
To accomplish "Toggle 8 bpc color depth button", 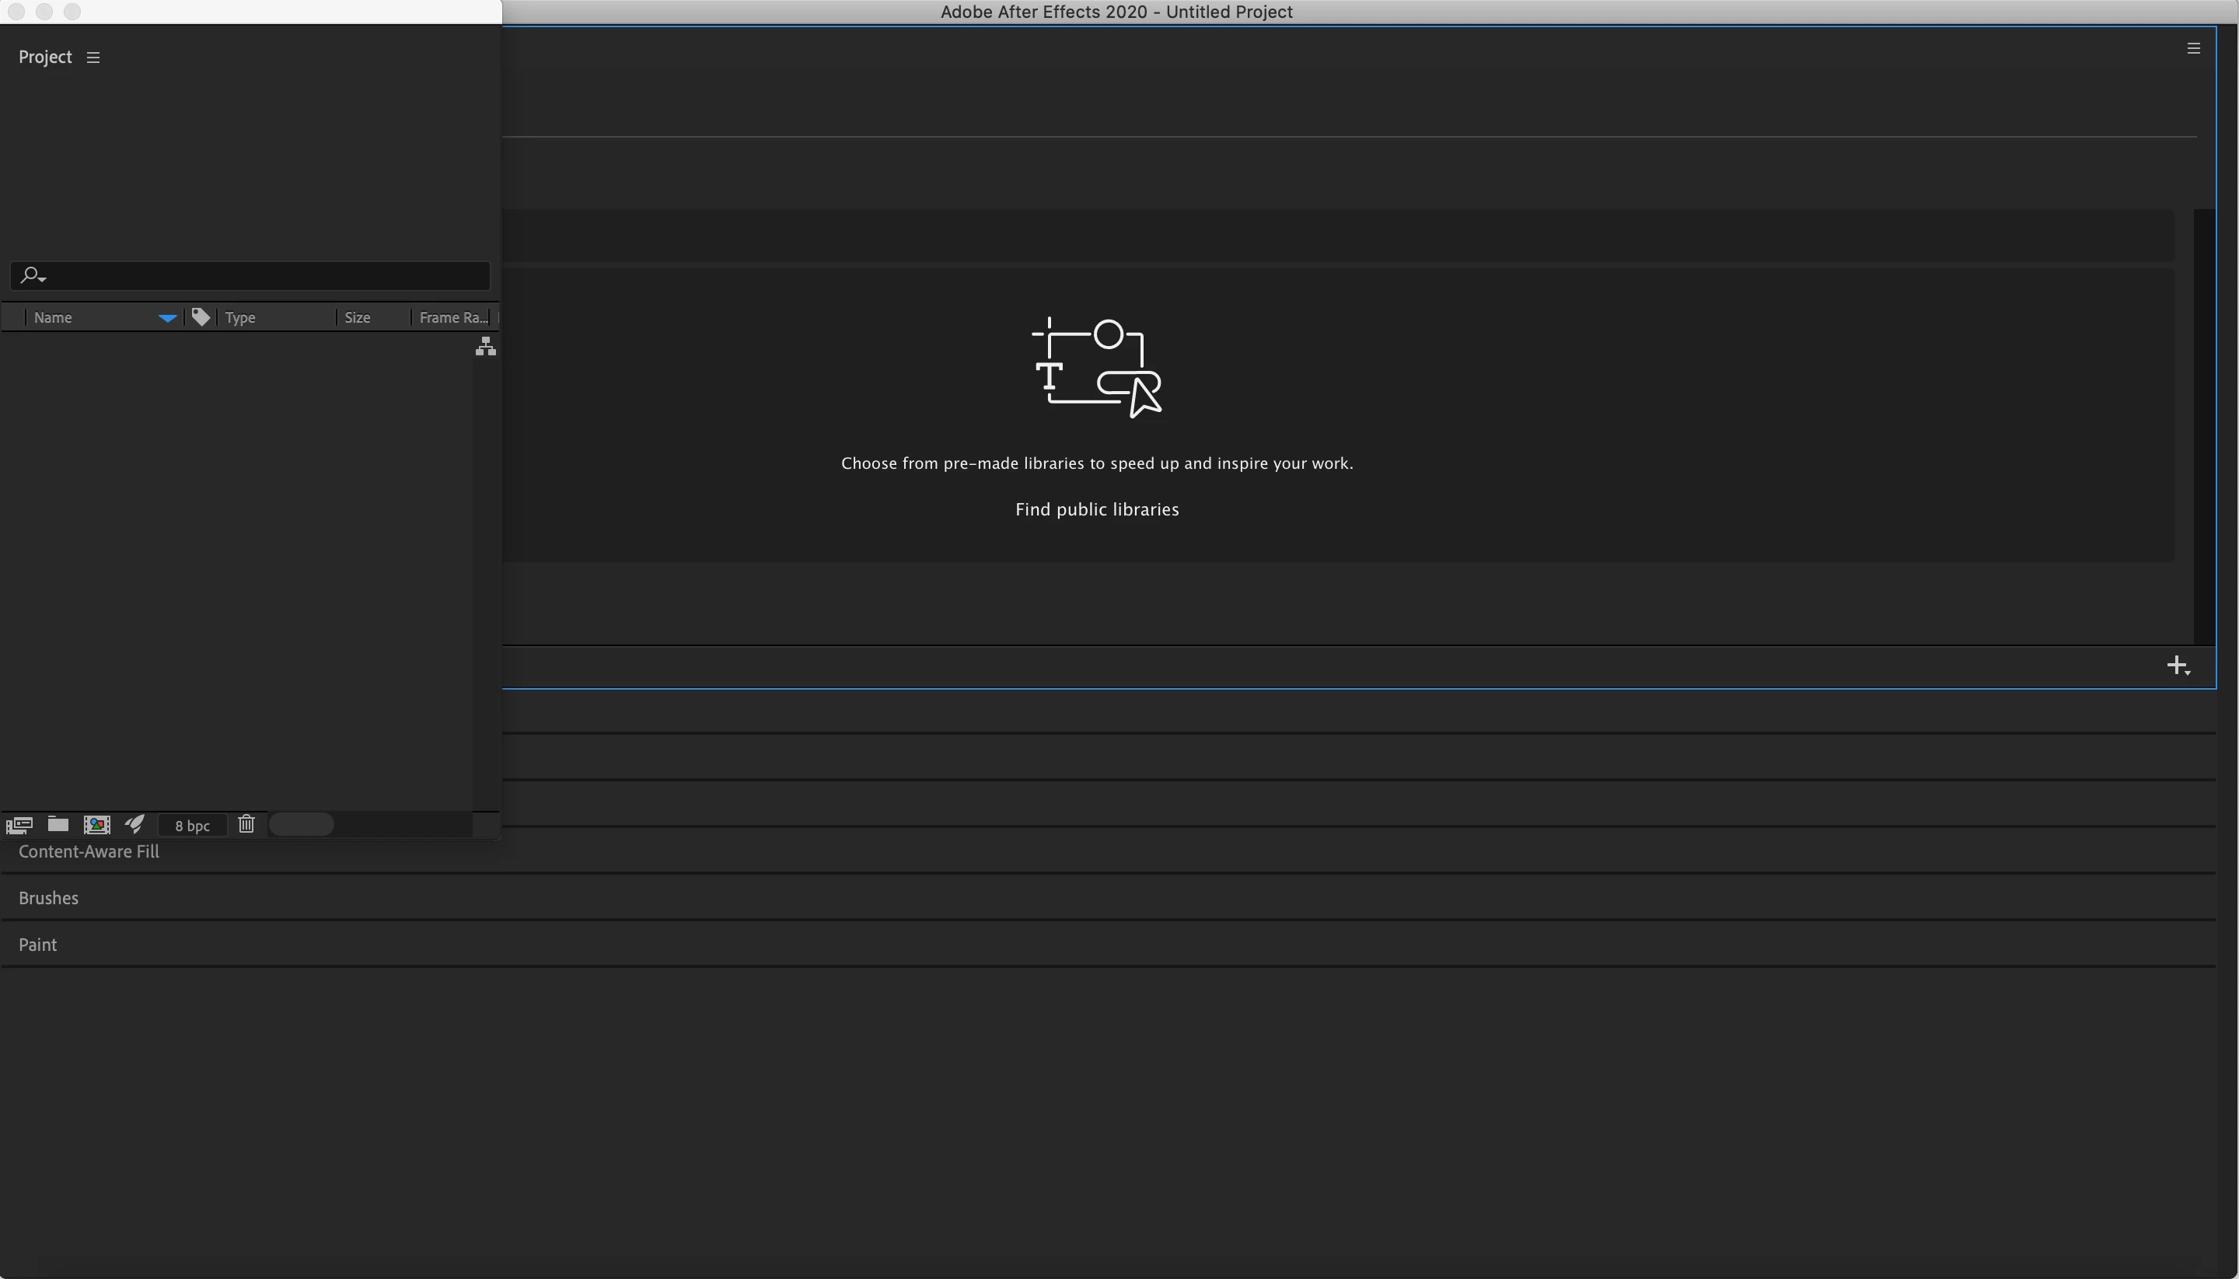I will pyautogui.click(x=192, y=826).
